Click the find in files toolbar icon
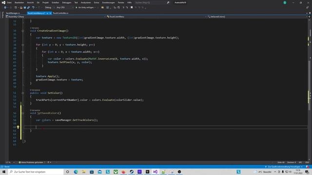The height and width of the screenshot is (175, 312). point(102,8)
